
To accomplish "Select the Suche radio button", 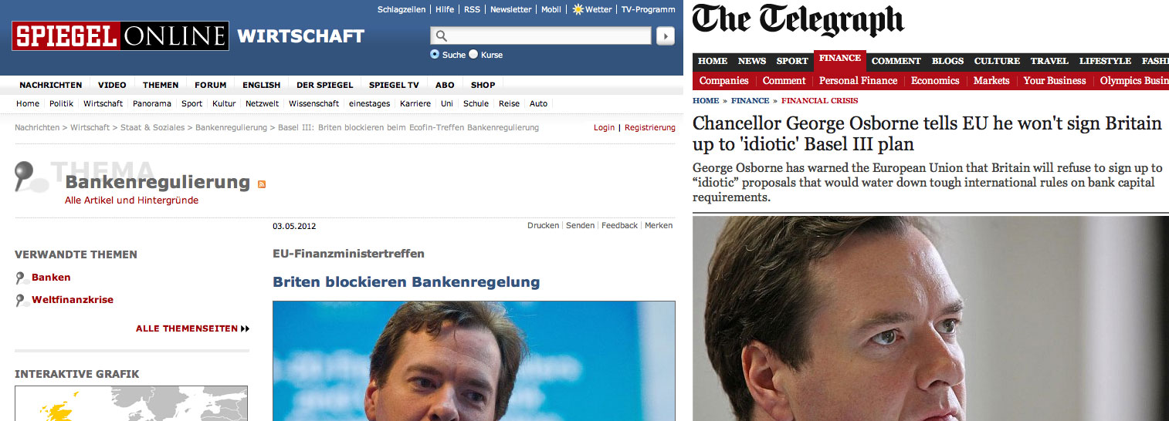I will tap(435, 55).
